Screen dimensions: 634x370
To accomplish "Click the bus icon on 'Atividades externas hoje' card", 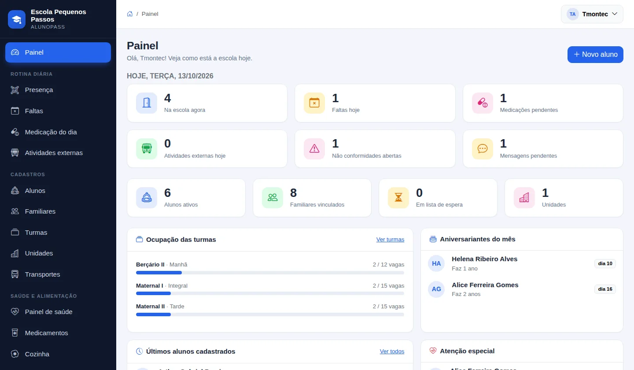I will 147,149.
